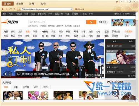Click the page scrollbar down arrow
Image resolution: width=139 pixels, height=106 pixels.
[136, 98]
